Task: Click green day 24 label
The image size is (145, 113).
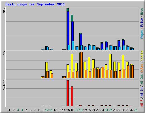Action: coord(106,110)
